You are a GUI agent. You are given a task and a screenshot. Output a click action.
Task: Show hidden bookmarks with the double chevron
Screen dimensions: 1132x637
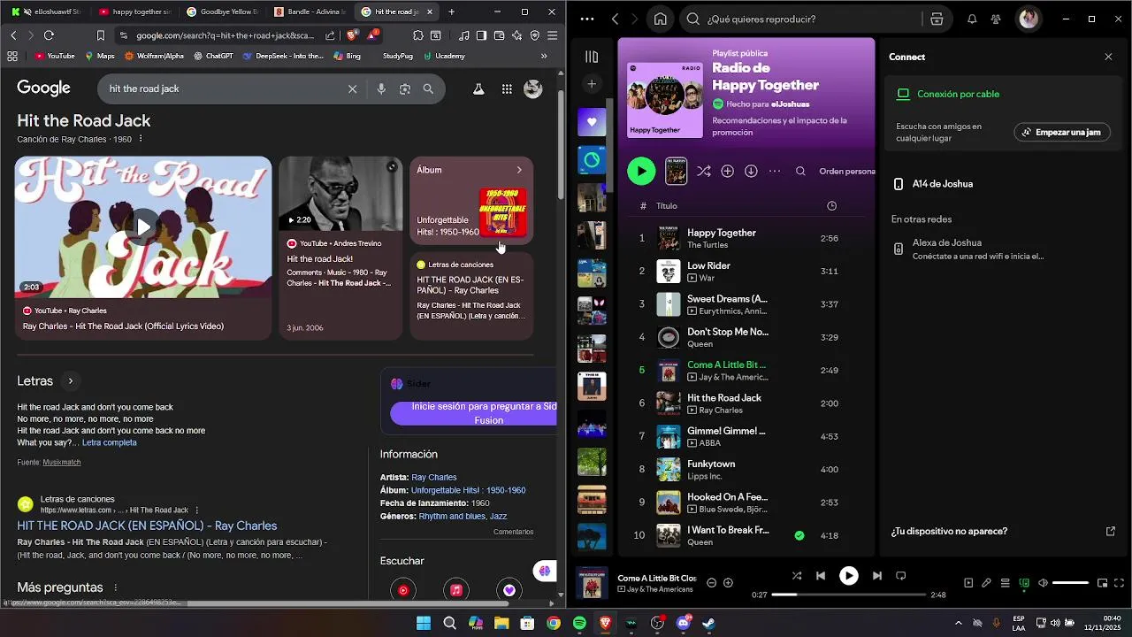point(544,56)
